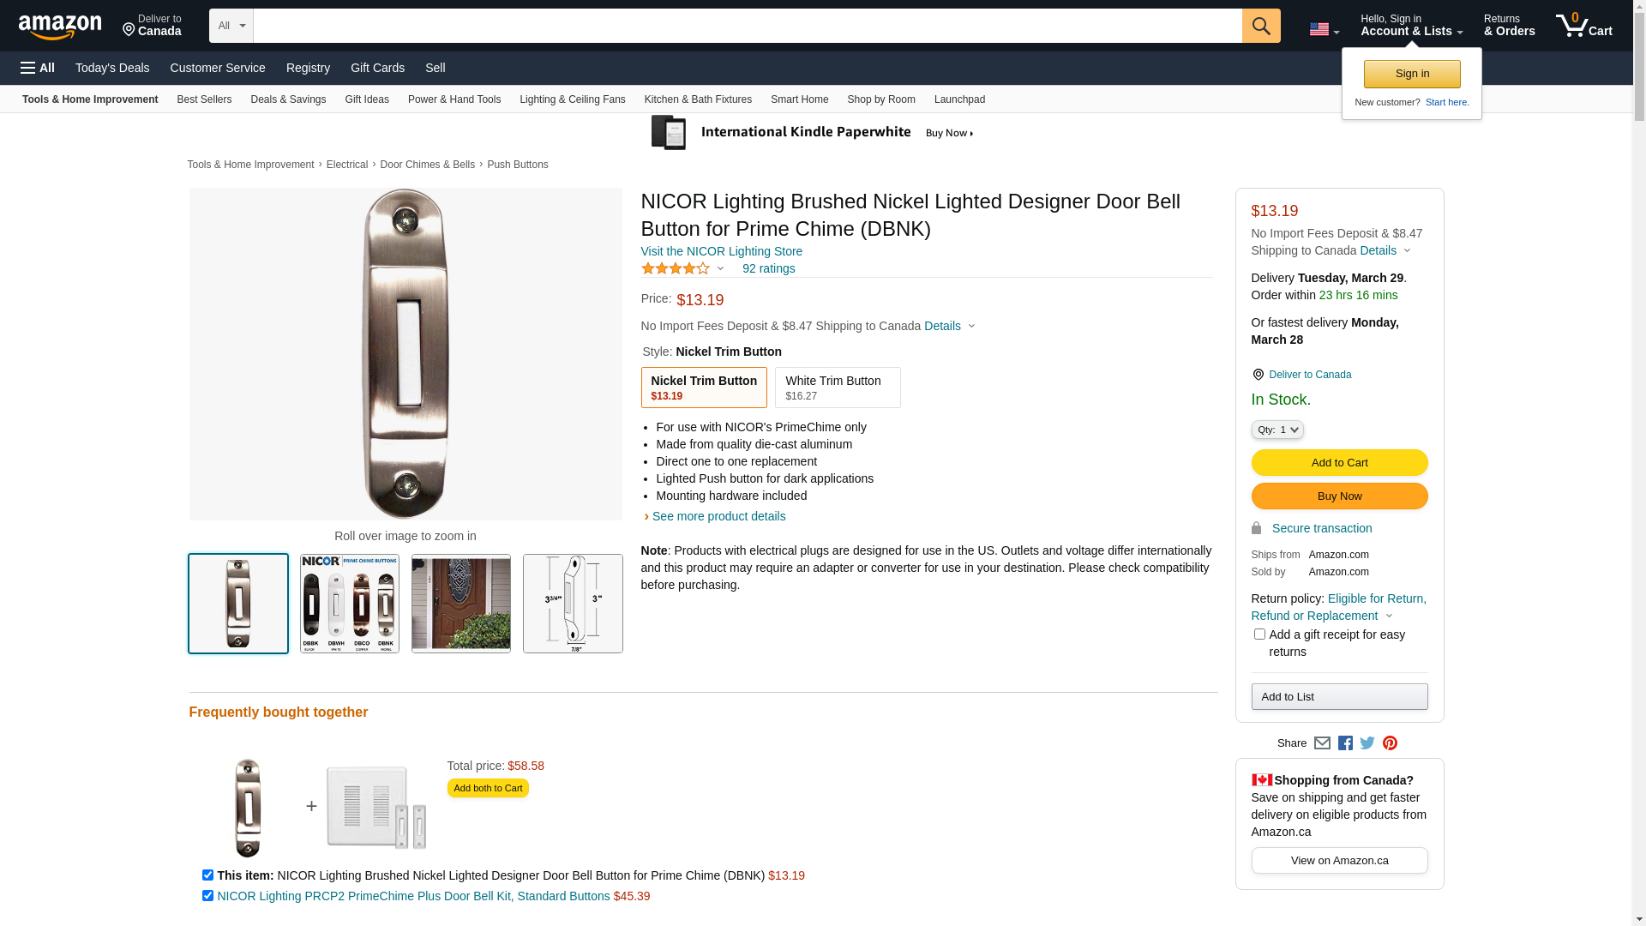The height and width of the screenshot is (926, 1646).
Task: Click the search magnifier button
Action: point(1260,26)
